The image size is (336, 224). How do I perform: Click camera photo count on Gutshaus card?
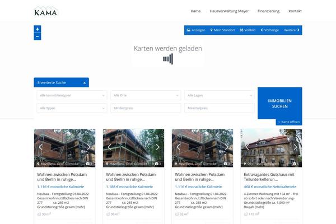(296, 164)
